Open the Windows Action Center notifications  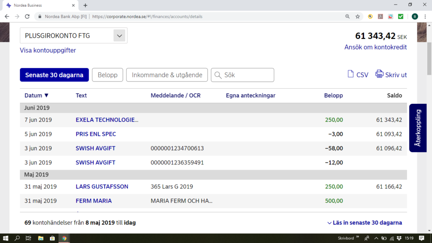tap(421, 238)
